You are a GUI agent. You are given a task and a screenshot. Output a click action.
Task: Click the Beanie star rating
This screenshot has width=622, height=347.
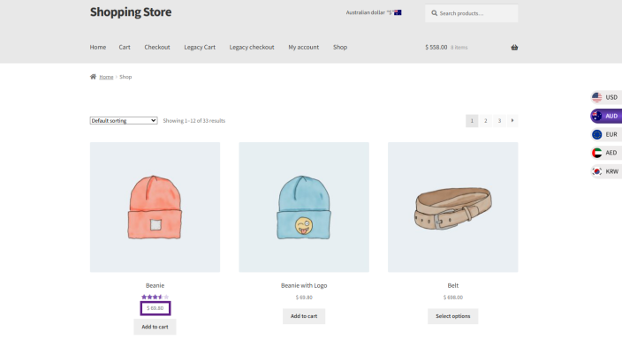[x=155, y=297]
